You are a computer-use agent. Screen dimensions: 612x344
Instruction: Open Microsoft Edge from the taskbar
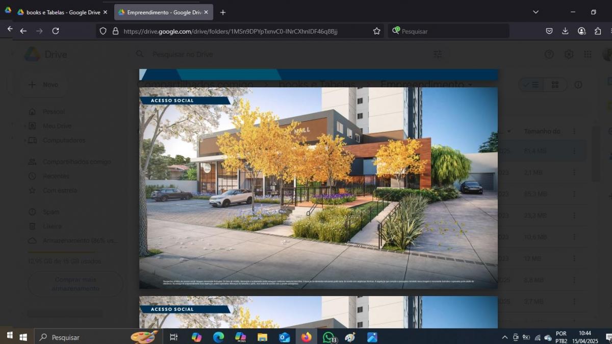point(218,337)
